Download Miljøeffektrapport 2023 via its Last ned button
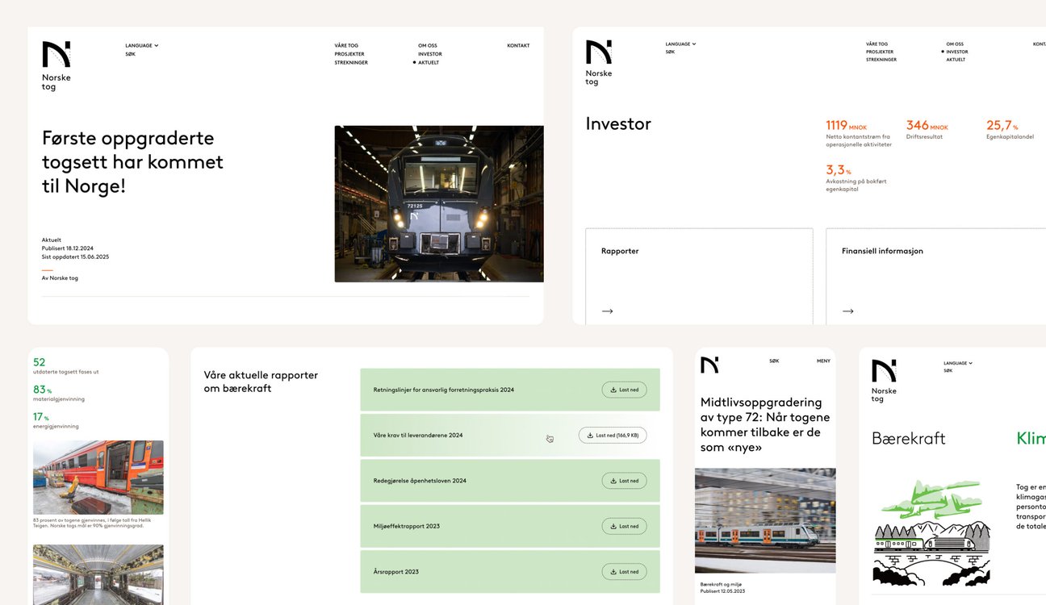1046x605 pixels. (624, 526)
